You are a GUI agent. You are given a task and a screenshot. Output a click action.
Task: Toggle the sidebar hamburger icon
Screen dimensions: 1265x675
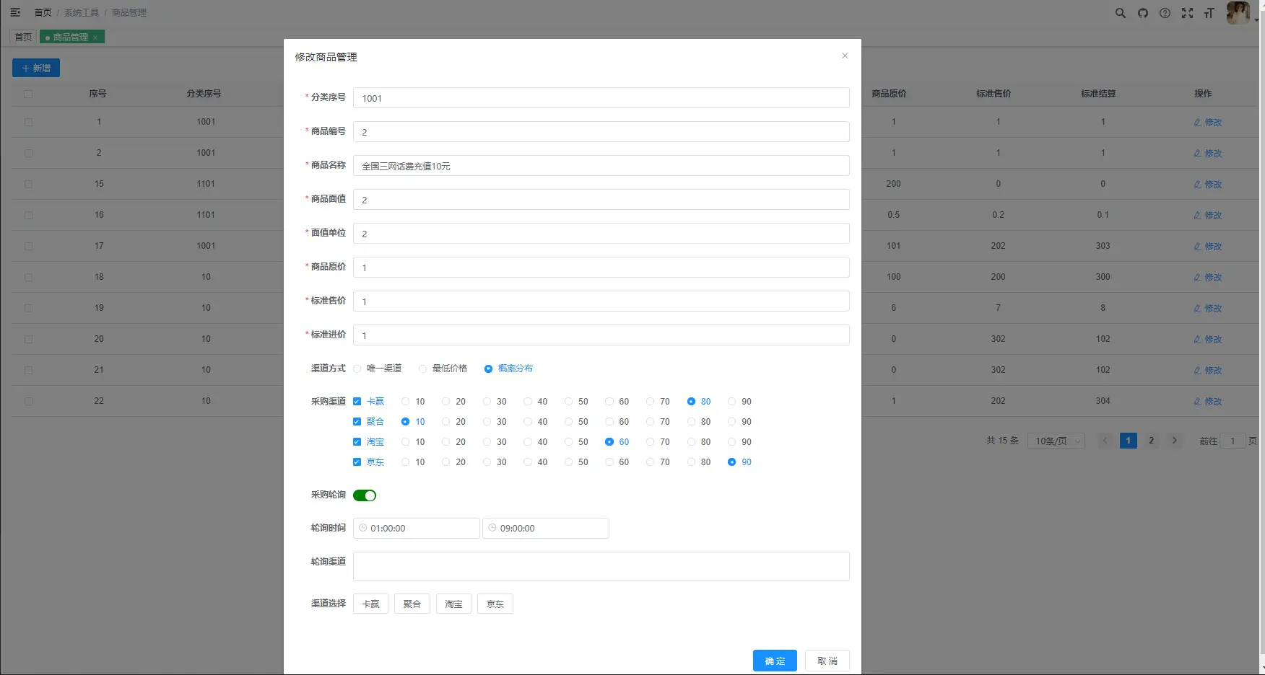(15, 12)
